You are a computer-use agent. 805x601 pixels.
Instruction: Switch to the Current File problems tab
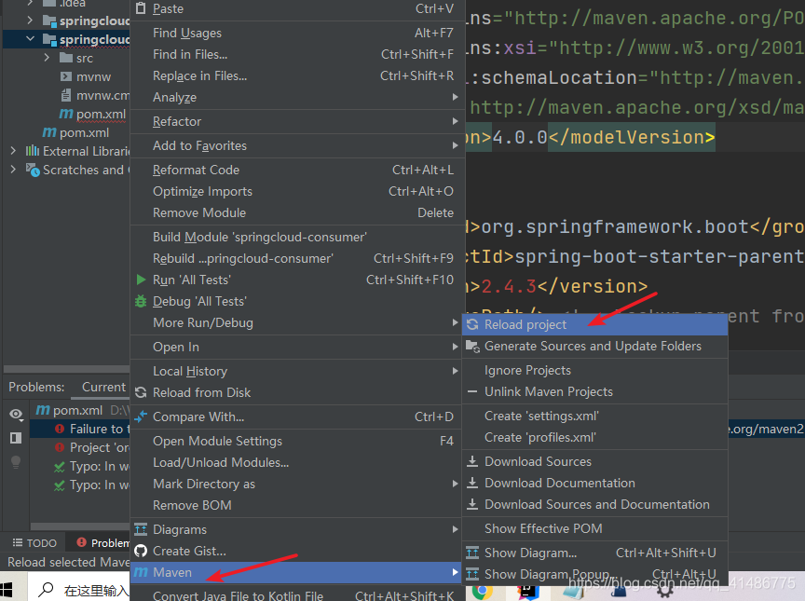coord(104,387)
